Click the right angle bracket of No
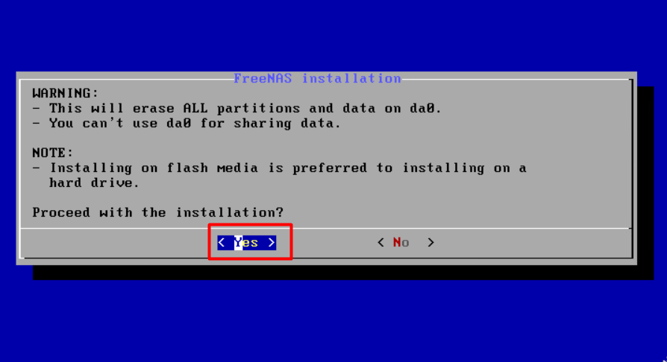 pyautogui.click(x=430, y=243)
